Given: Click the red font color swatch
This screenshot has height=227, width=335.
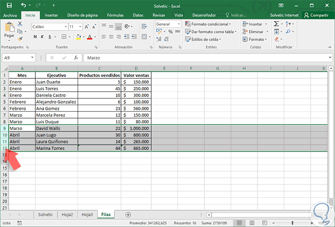Looking at the screenshot, I should pyautogui.click(x=89, y=37).
